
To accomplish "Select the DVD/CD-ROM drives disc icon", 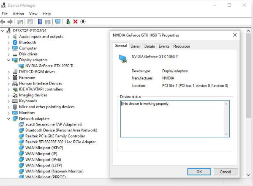I will [15, 71].
